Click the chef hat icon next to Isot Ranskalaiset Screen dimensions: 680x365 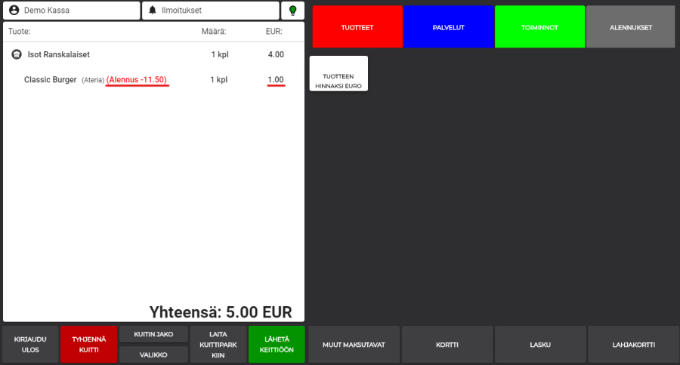pos(16,54)
